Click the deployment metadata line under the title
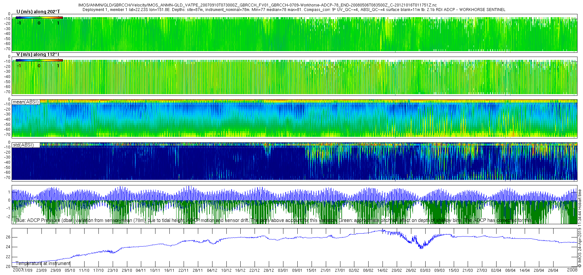 tap(294, 10)
